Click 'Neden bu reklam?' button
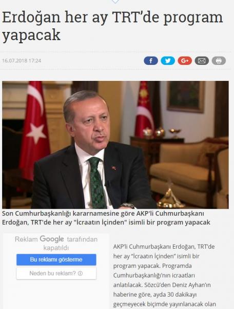Screen dimensions: 234x309 click(x=56, y=273)
